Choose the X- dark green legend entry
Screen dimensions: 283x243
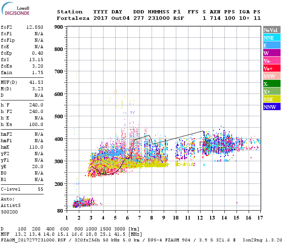[271, 84]
